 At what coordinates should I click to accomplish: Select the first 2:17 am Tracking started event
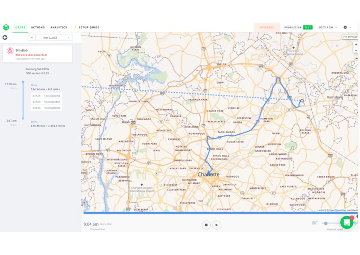(x=47, y=96)
